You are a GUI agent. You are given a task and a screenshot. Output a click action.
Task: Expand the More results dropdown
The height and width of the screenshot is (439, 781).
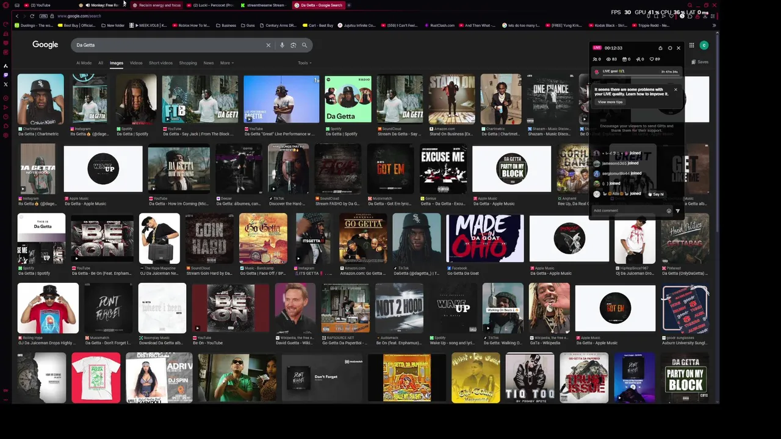tap(226, 63)
